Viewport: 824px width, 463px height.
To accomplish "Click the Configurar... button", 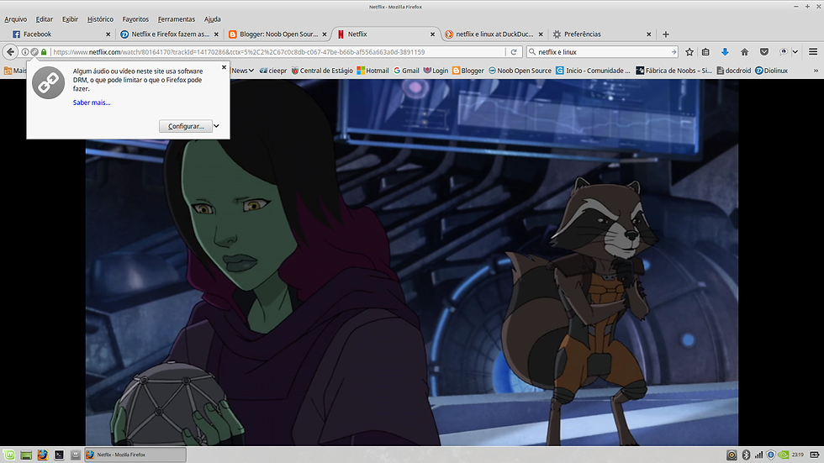I will pyautogui.click(x=186, y=126).
